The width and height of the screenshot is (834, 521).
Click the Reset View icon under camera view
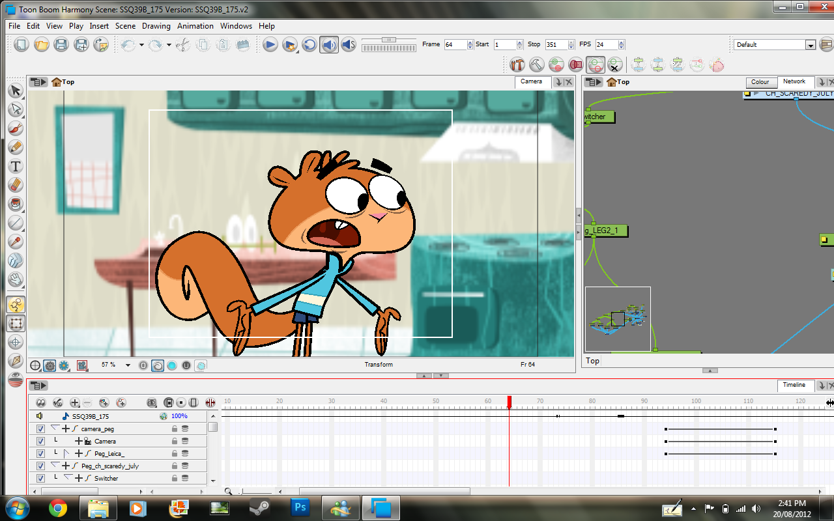coord(35,366)
